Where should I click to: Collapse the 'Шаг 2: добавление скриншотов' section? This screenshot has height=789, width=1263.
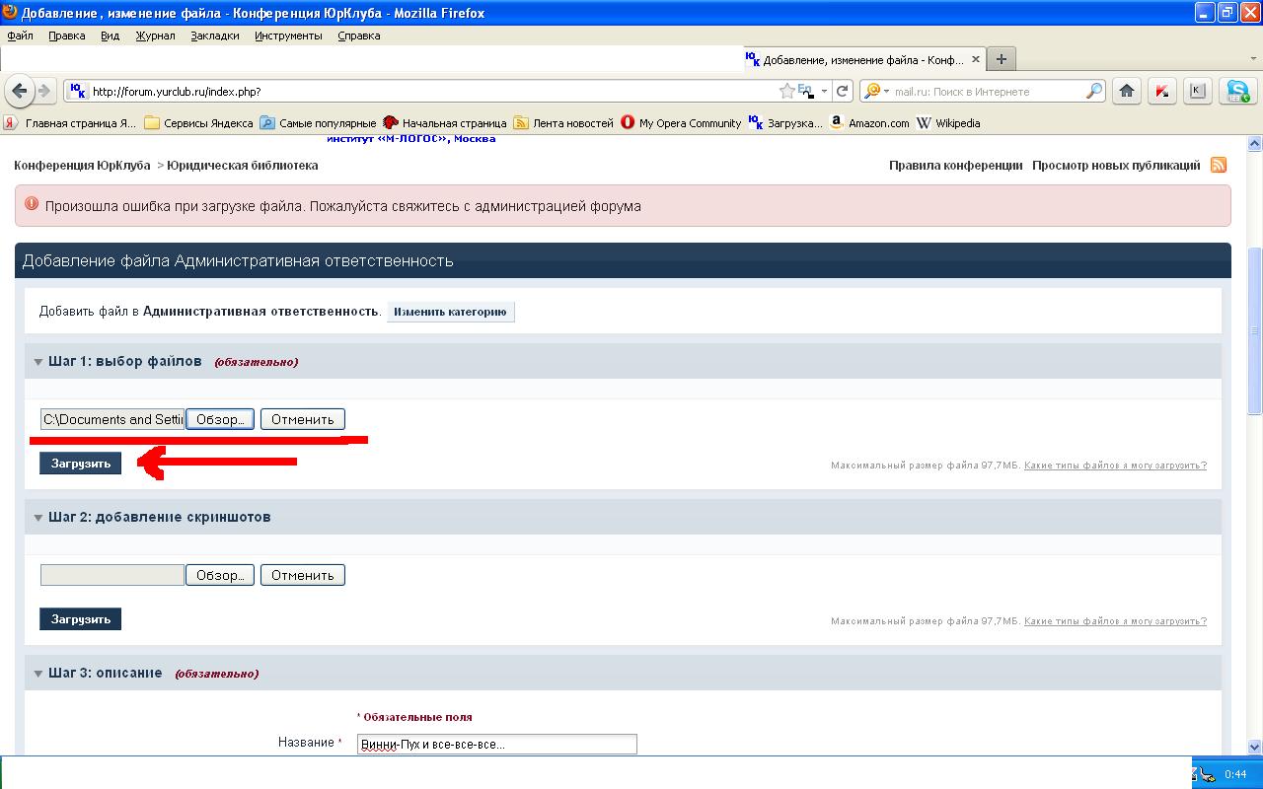(x=38, y=518)
